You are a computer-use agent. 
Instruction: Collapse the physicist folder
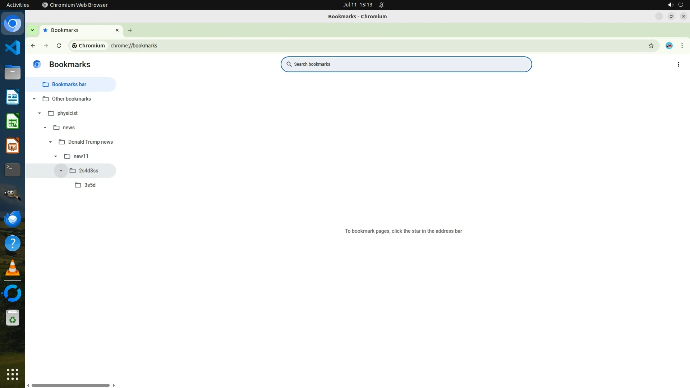40,113
